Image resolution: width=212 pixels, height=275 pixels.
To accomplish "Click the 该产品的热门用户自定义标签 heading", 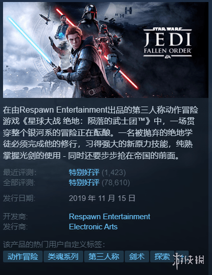I will pyautogui.click(x=54, y=245).
